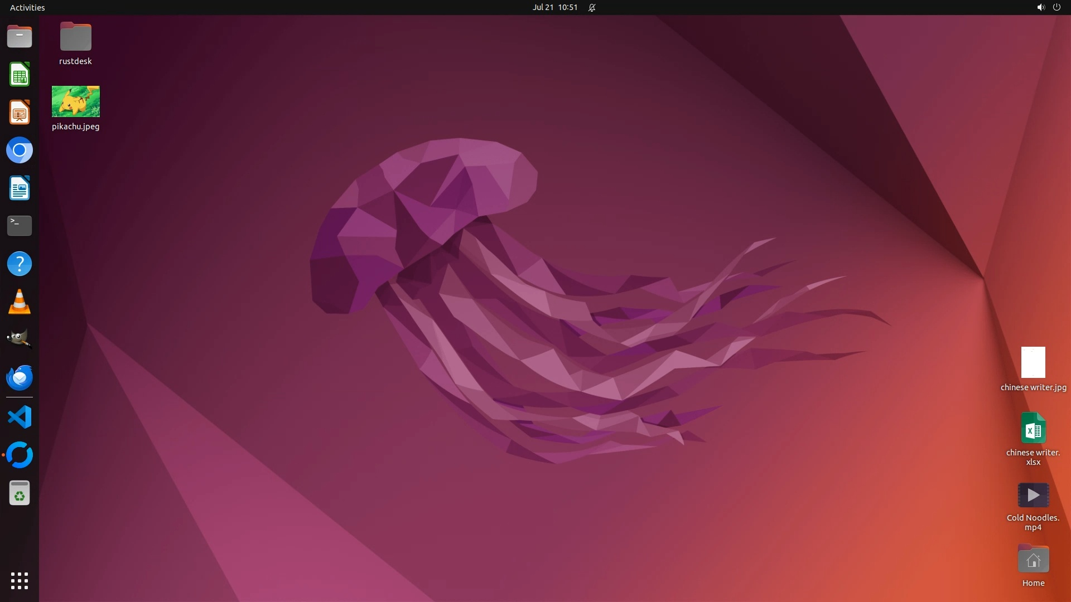
Task: Launch Thunderbird mail from dock
Action: [x=20, y=377]
